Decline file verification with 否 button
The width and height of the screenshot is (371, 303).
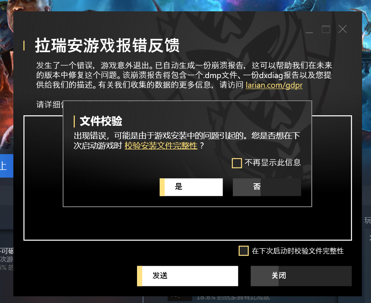(x=267, y=187)
